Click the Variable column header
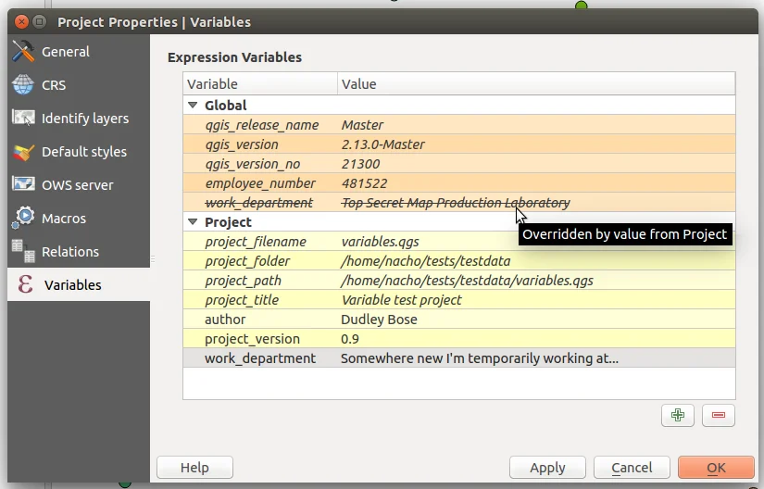Viewport: 764px width, 489px height. (260, 83)
